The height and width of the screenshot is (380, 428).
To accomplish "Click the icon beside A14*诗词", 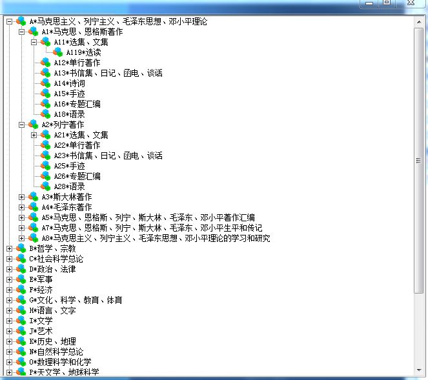I will coord(46,83).
